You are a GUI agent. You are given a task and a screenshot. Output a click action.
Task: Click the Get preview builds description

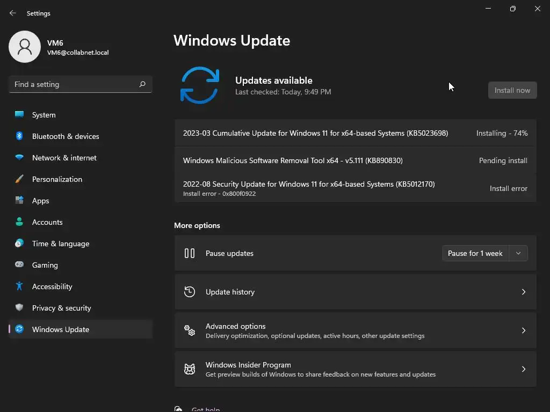click(x=321, y=374)
